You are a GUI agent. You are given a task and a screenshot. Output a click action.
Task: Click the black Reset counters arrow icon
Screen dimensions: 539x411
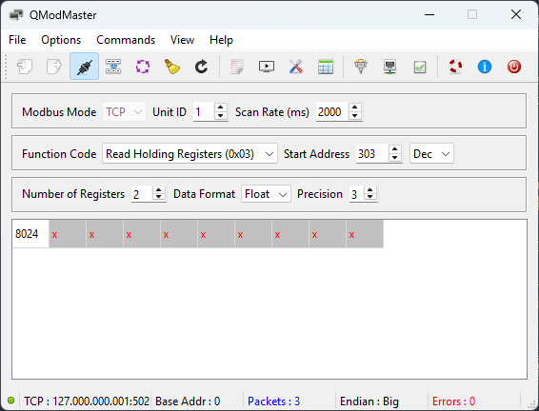coord(201,67)
